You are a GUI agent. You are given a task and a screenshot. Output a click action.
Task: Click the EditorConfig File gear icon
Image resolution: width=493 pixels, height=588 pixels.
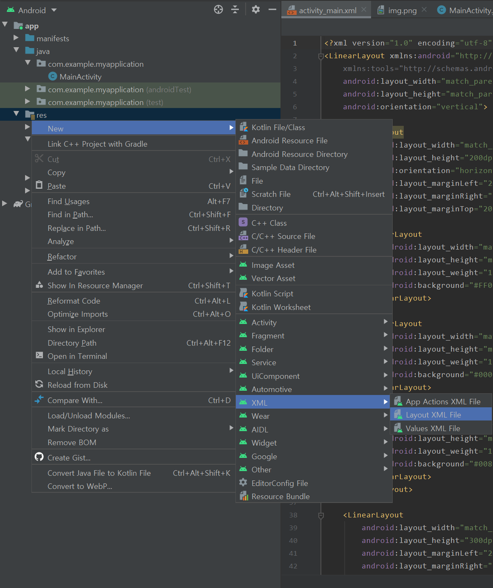[x=243, y=483]
